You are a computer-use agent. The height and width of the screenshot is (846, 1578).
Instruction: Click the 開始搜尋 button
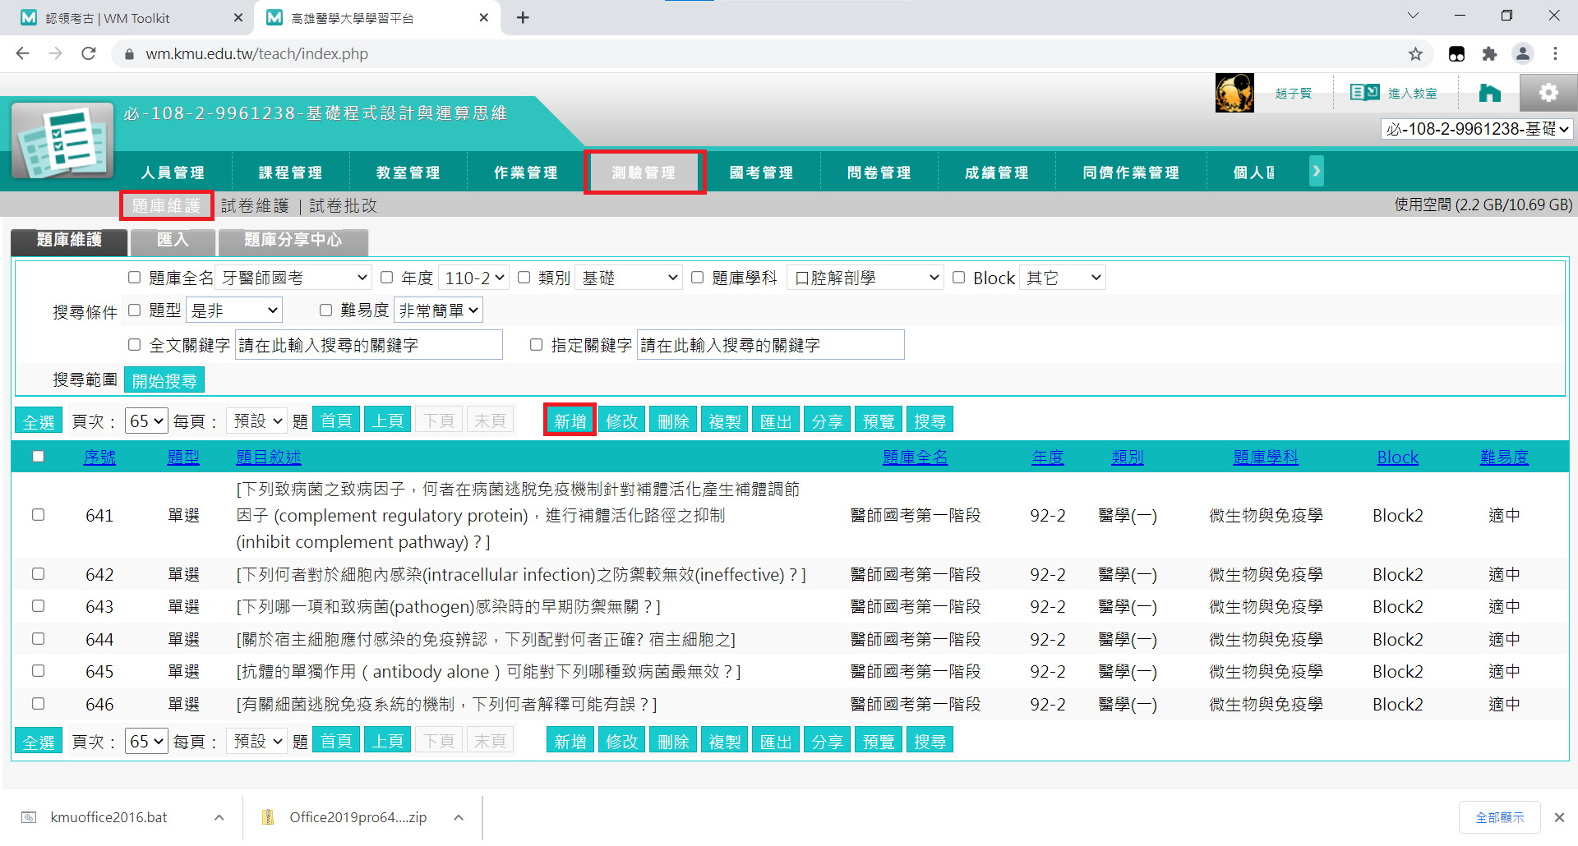164,380
